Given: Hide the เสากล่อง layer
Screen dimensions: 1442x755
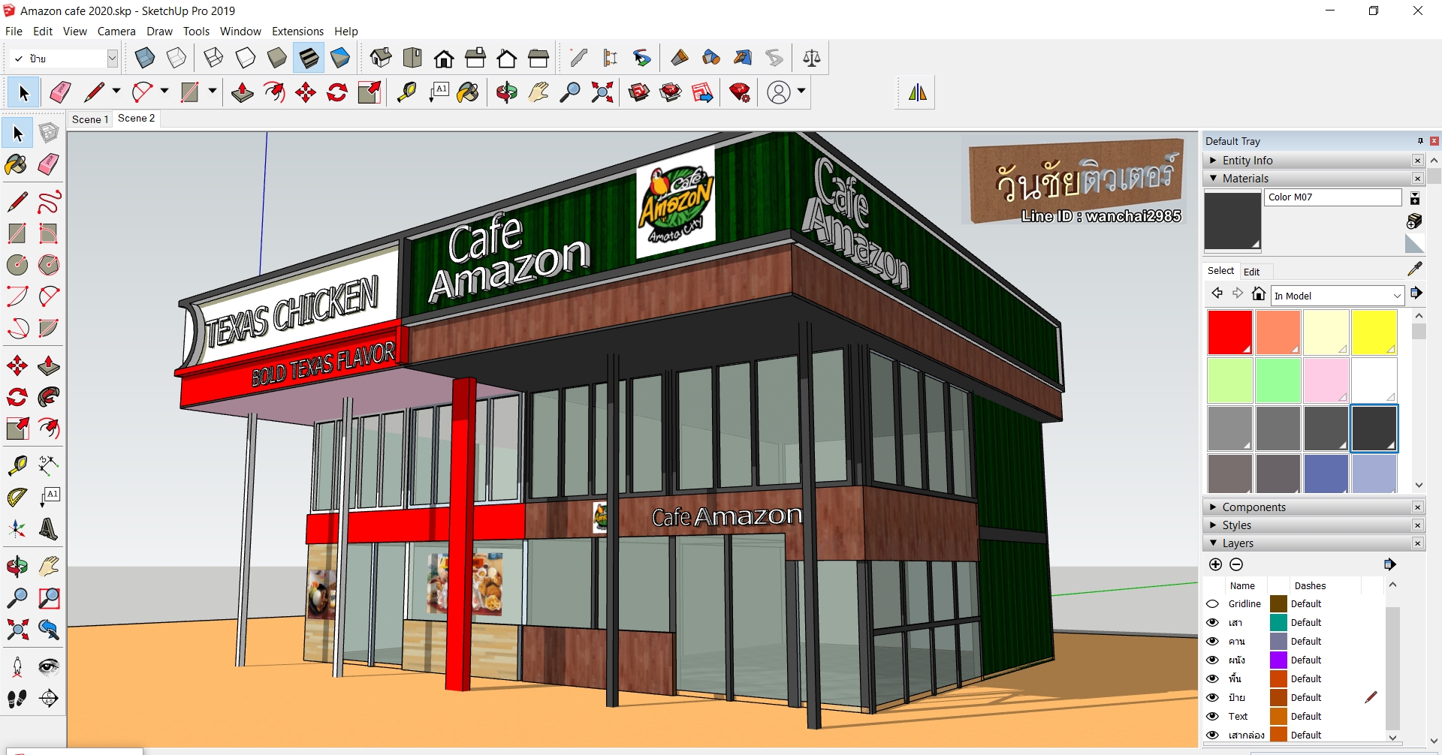Looking at the screenshot, I should tap(1212, 735).
